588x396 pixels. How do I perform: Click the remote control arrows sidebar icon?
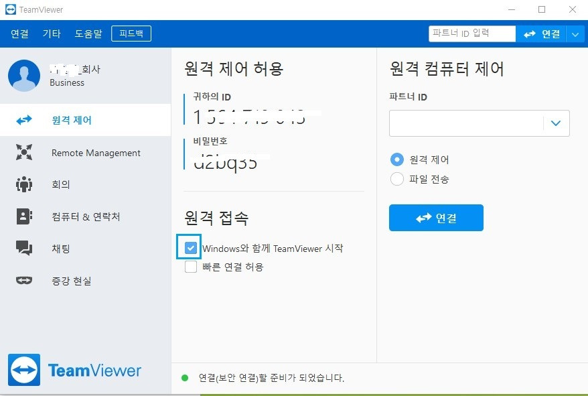tap(24, 120)
